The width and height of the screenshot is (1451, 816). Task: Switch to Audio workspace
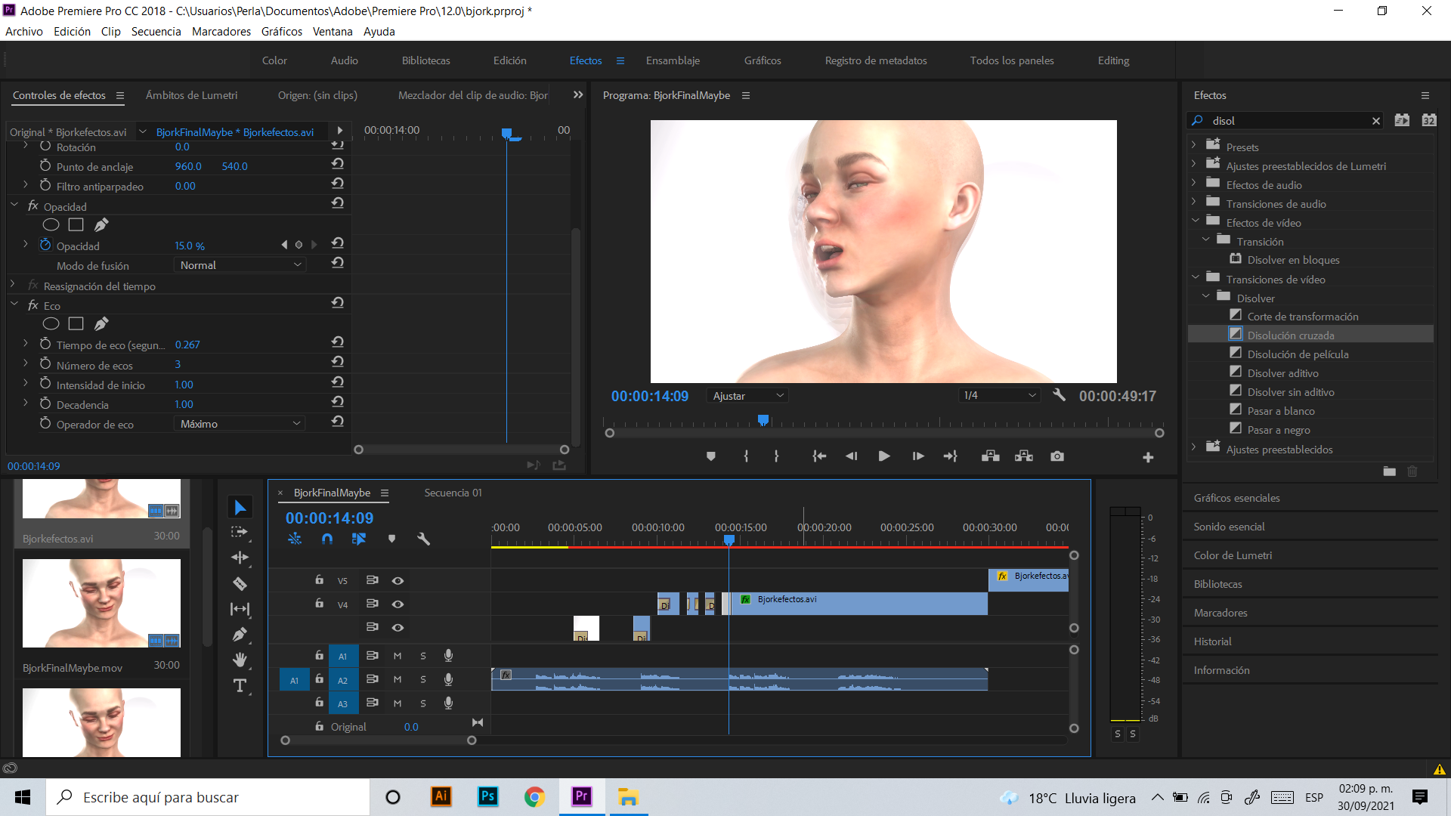coord(344,60)
